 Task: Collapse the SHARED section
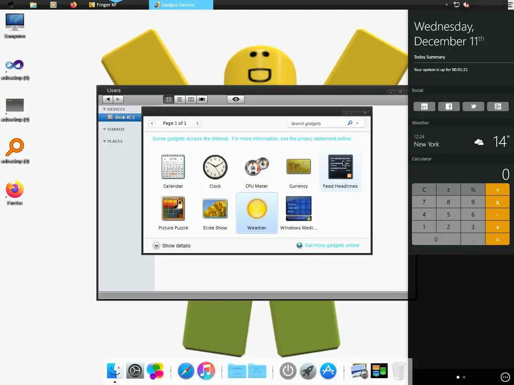coord(104,129)
